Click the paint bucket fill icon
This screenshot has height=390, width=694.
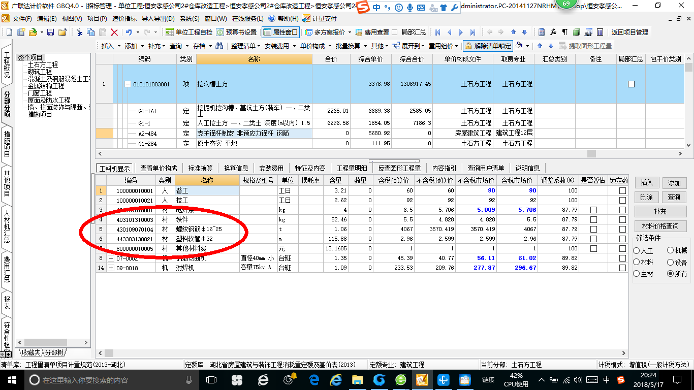[x=519, y=46]
